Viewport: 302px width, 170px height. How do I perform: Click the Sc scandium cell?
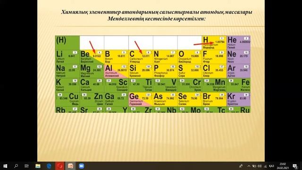(117, 85)
